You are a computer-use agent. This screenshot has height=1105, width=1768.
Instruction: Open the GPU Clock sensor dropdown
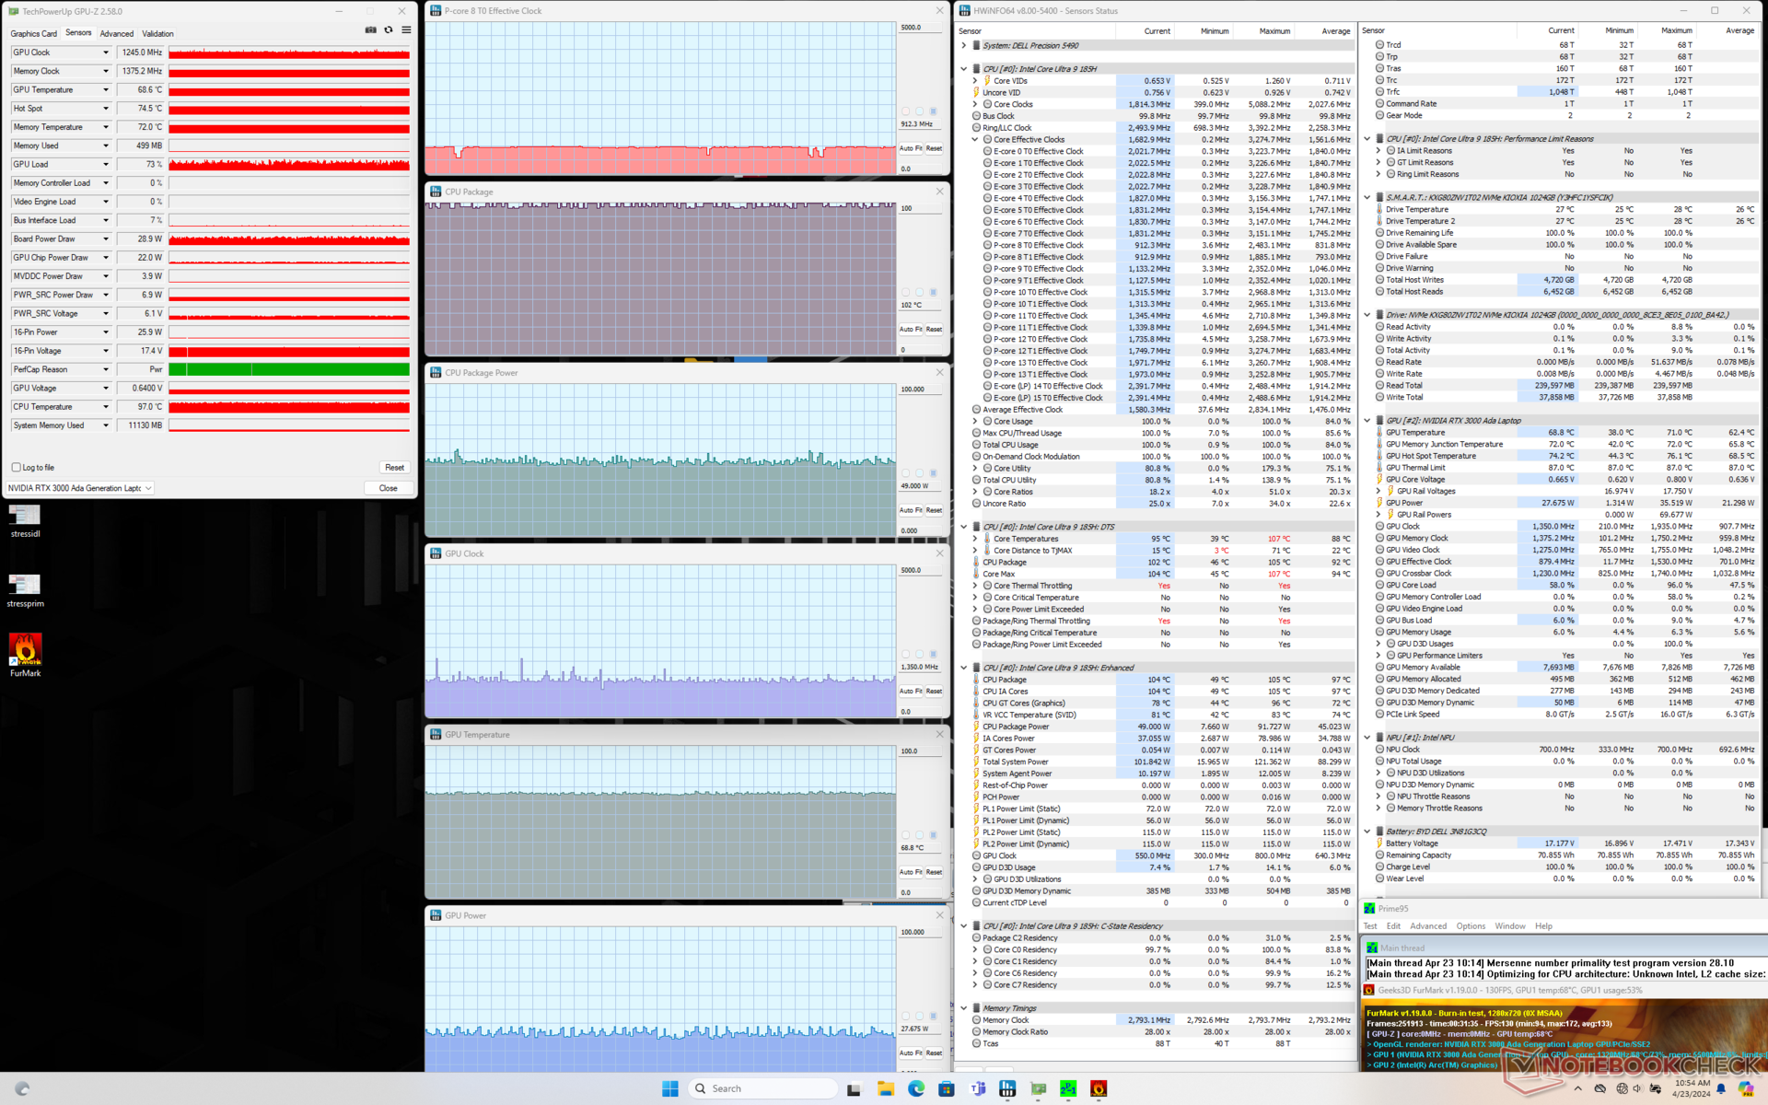pos(106,52)
